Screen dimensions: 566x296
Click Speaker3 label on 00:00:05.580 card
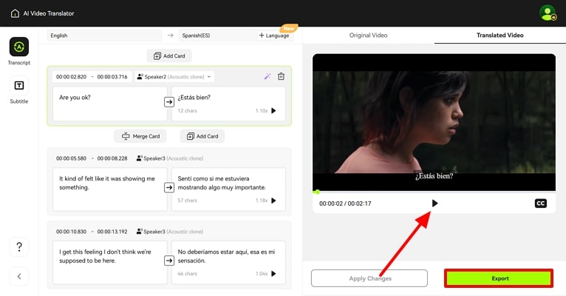coord(170,158)
